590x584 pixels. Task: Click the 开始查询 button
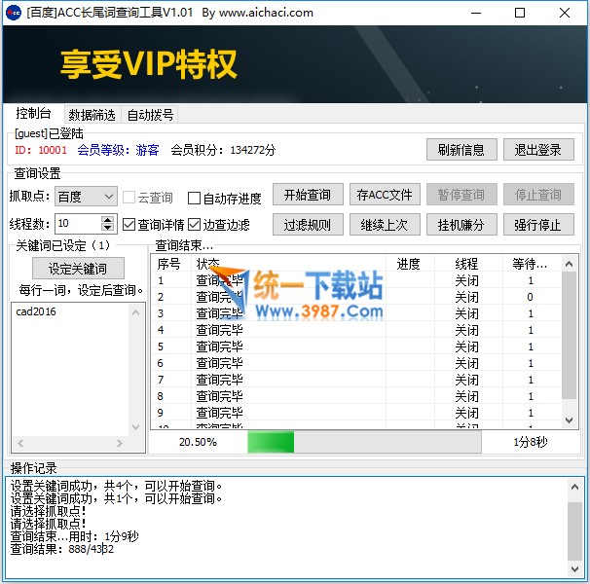coord(308,196)
